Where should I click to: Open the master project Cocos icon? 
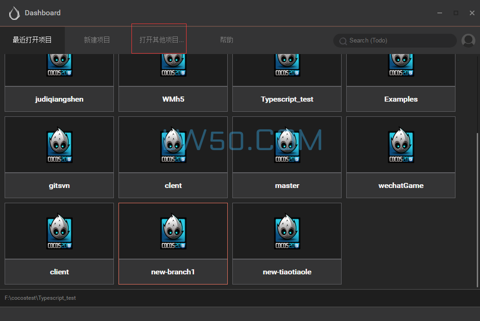click(x=287, y=145)
